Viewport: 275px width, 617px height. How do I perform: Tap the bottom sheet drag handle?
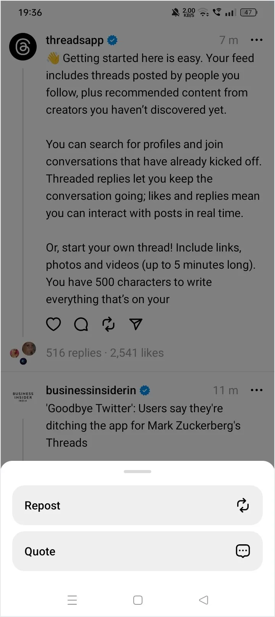point(137,472)
